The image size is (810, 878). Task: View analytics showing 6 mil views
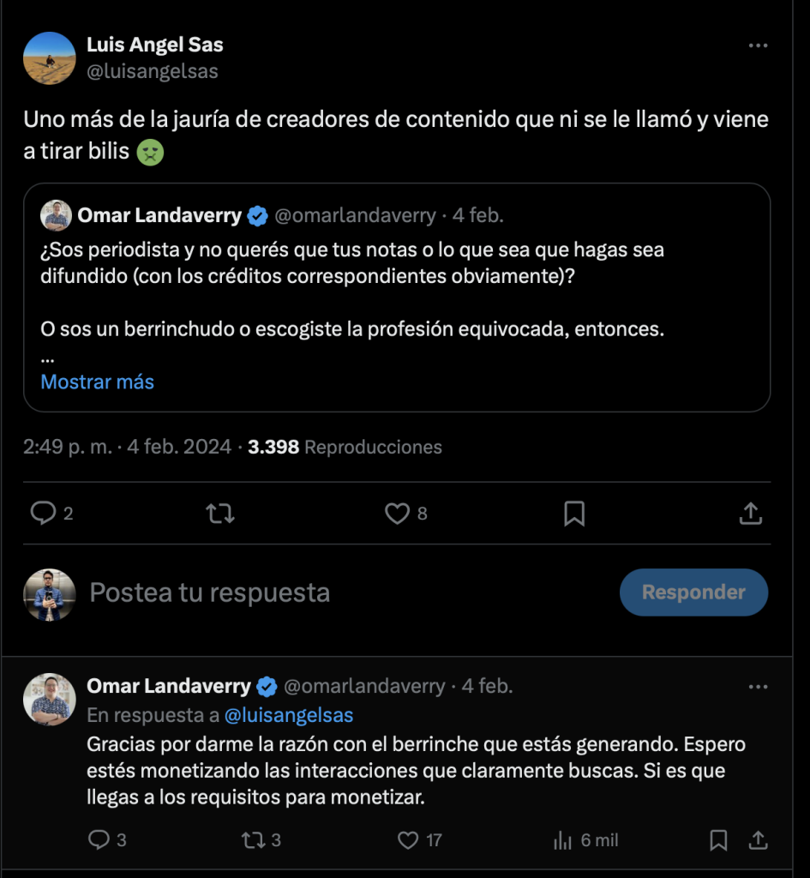564,839
